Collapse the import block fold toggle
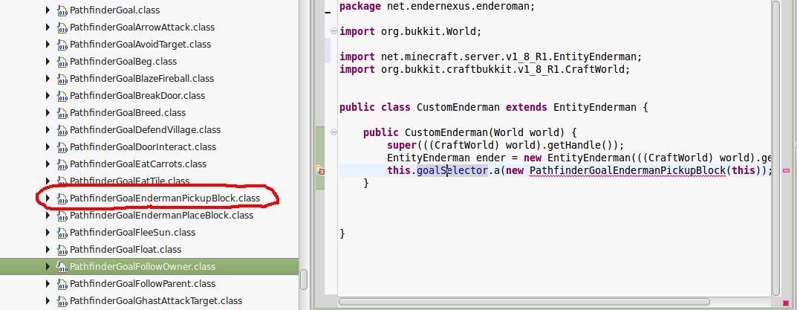This screenshot has width=797, height=310. (334, 31)
